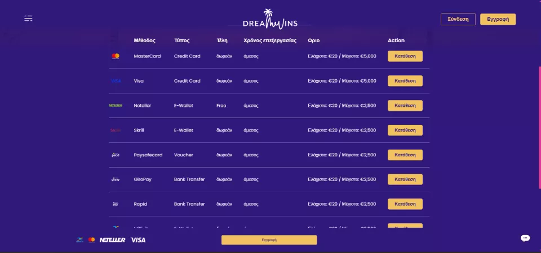Click the MasterCard logo in table row

(116, 56)
